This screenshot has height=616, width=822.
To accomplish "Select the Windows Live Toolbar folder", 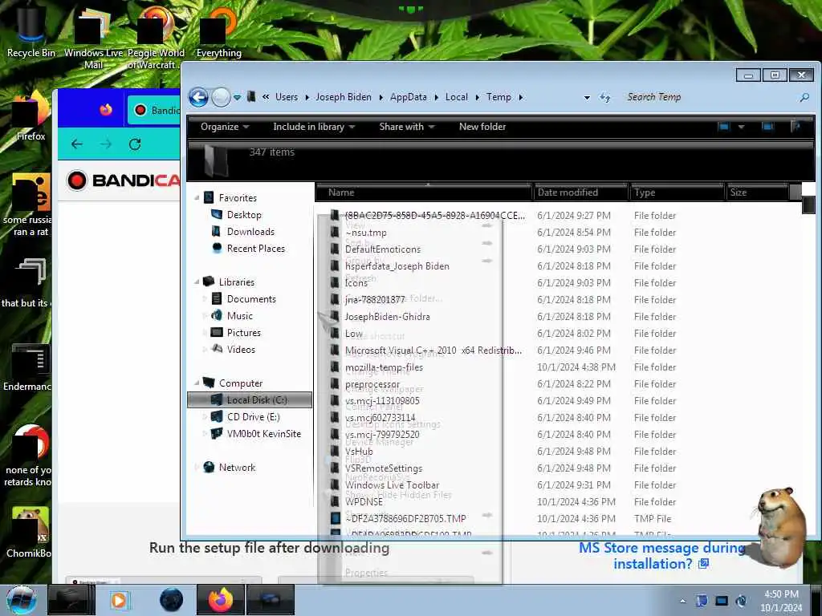I will [392, 485].
